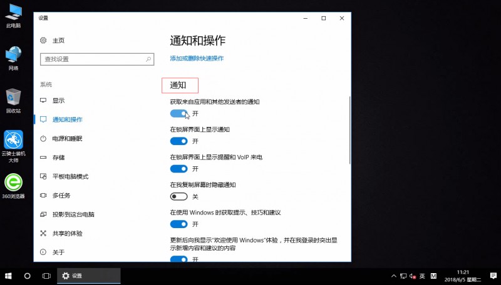Click the settings page vertical scrollbar
Image resolution: width=501 pixels, height=285 pixels.
[x=349, y=130]
